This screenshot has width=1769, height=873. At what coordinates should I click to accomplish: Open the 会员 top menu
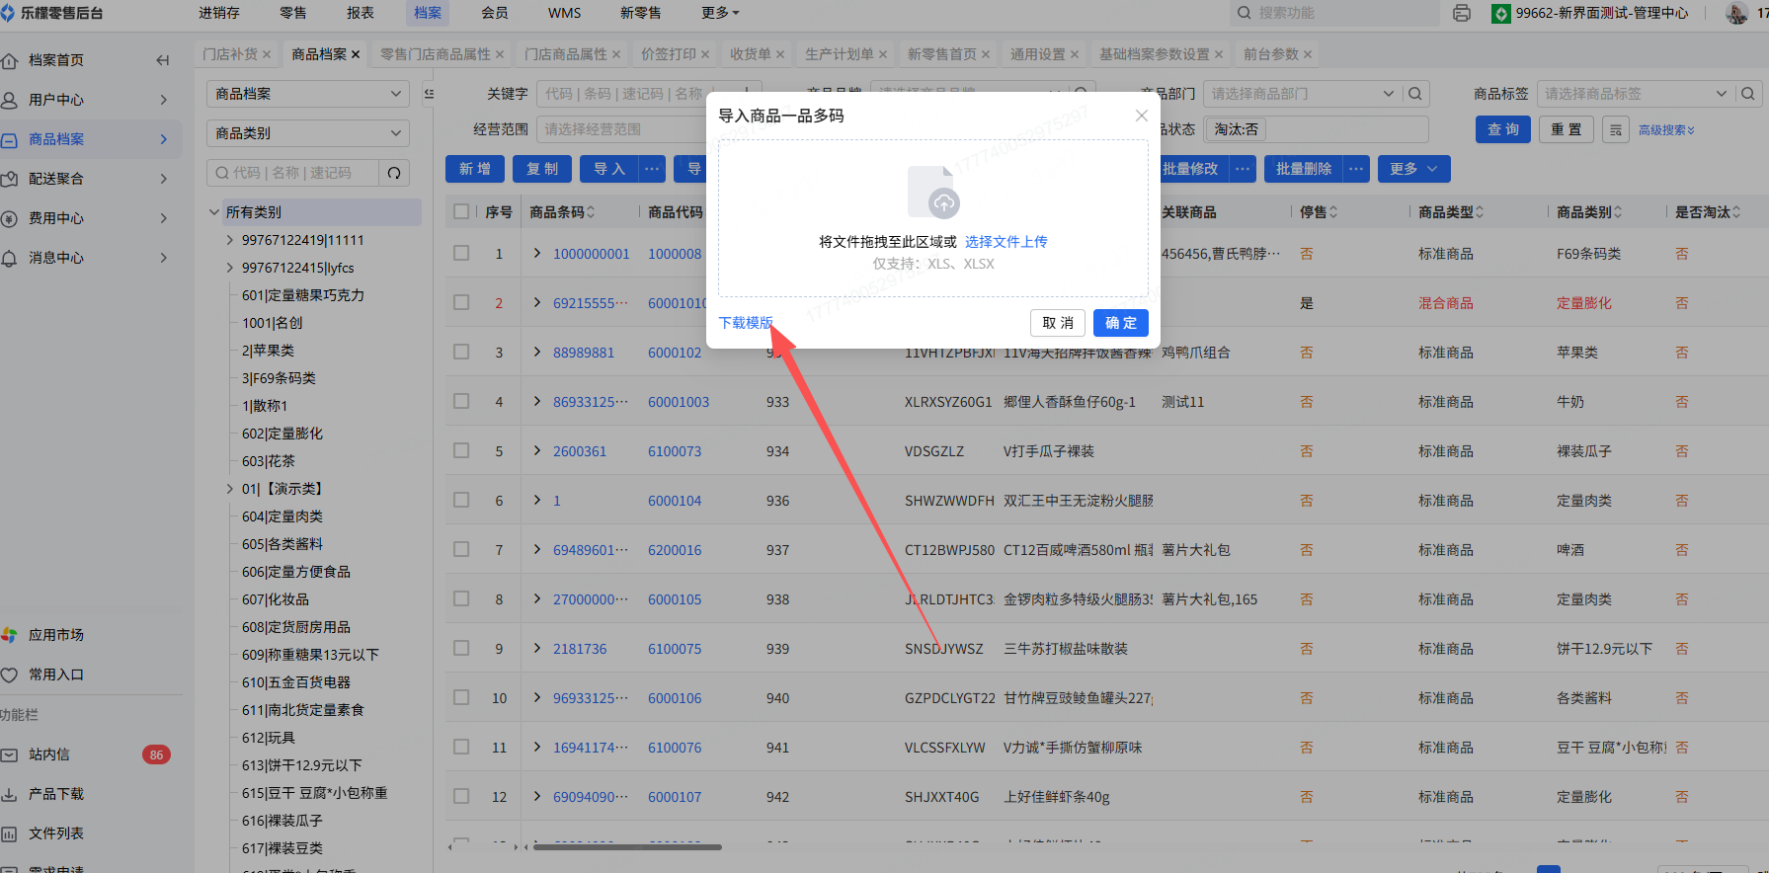[x=495, y=13]
